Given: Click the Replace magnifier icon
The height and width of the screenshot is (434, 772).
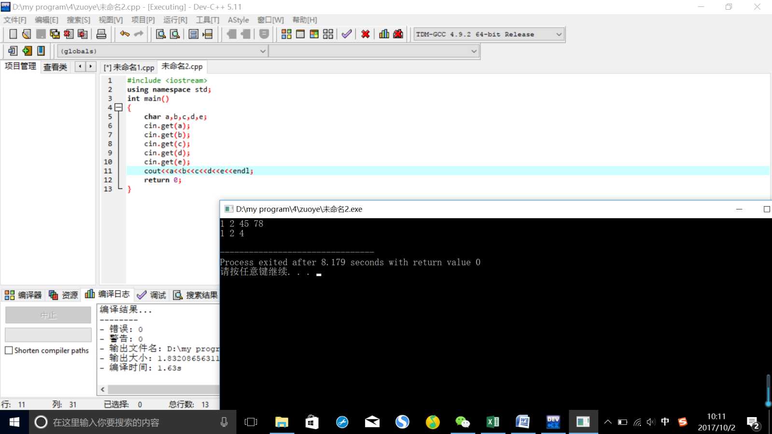Looking at the screenshot, I should (x=175, y=34).
